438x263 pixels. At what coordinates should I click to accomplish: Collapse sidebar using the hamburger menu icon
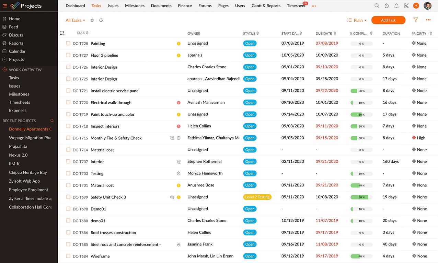point(5,6)
